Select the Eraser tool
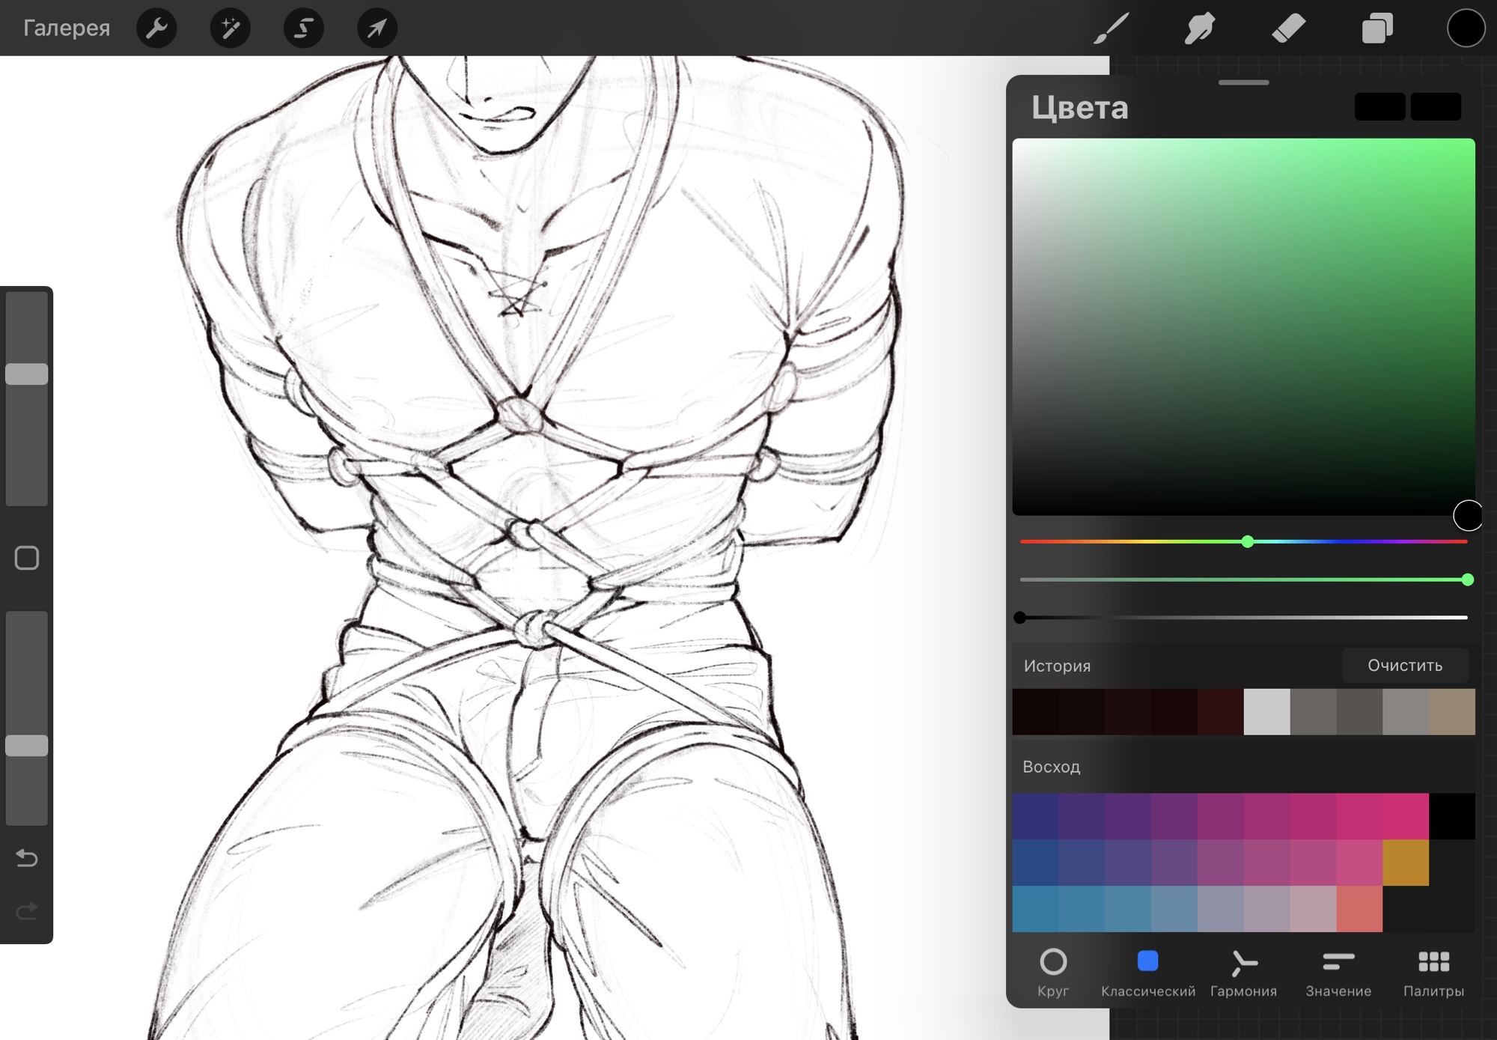This screenshot has width=1497, height=1040. click(1288, 28)
